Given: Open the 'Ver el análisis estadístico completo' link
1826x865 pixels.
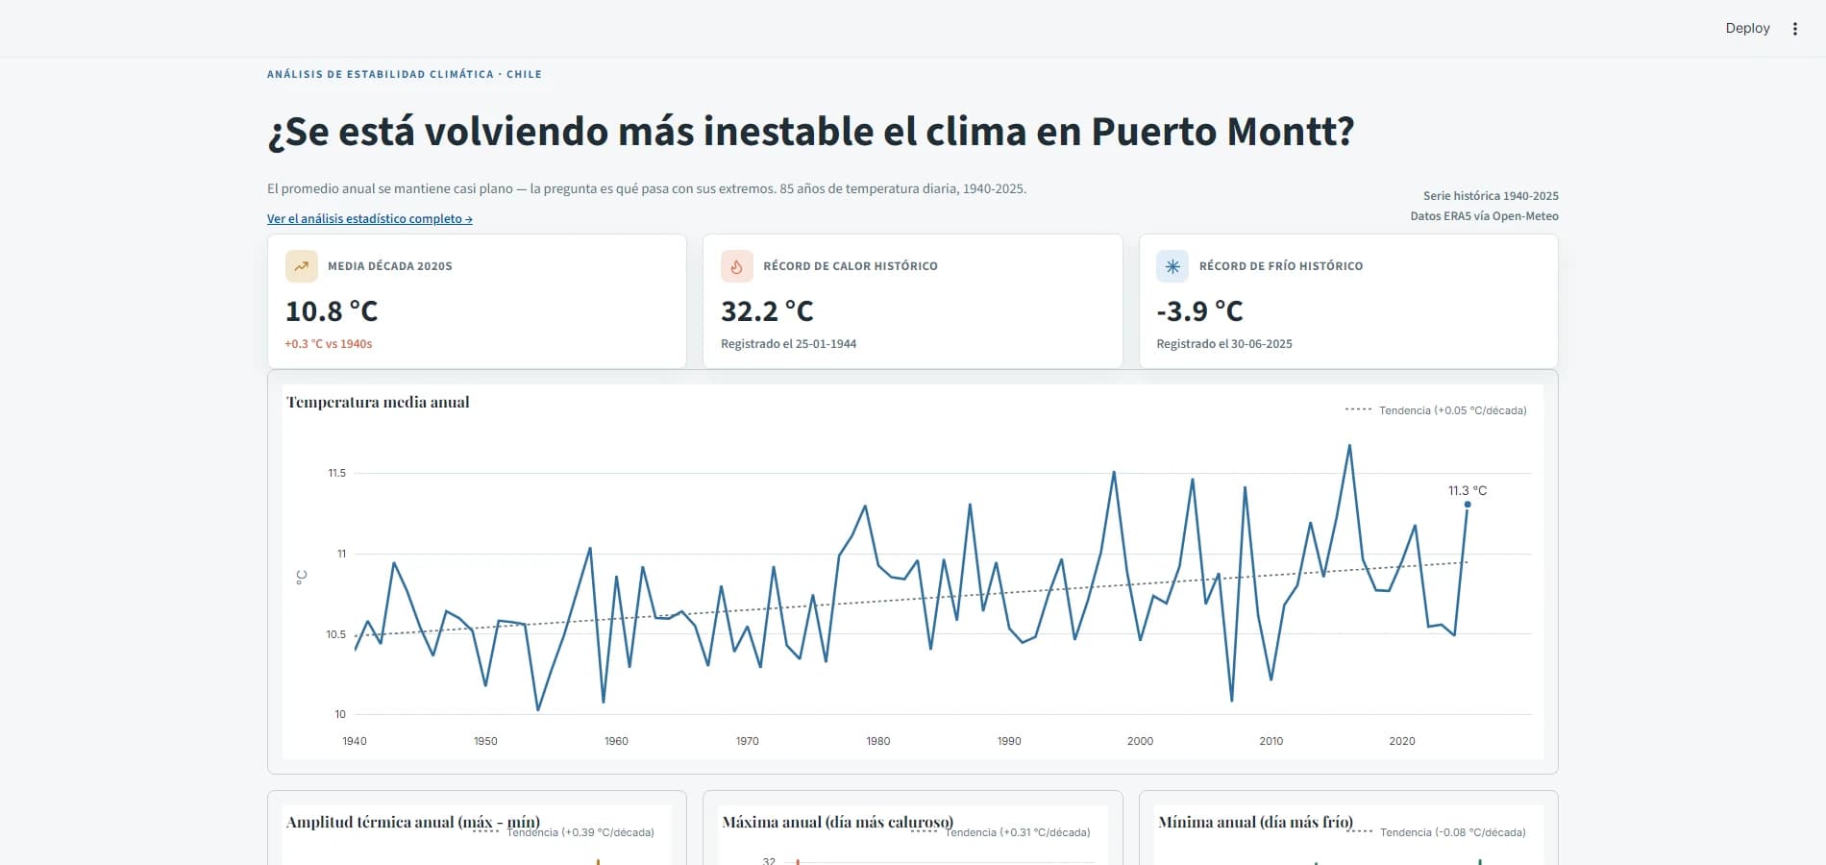Looking at the screenshot, I should 370,219.
